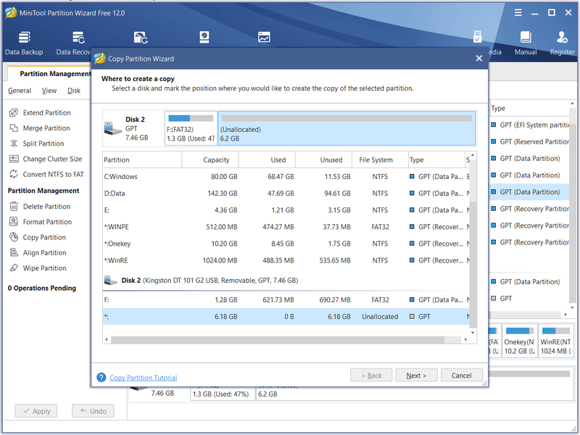Open the Manual from the toolbar
This screenshot has height=435, width=580.
[x=526, y=43]
